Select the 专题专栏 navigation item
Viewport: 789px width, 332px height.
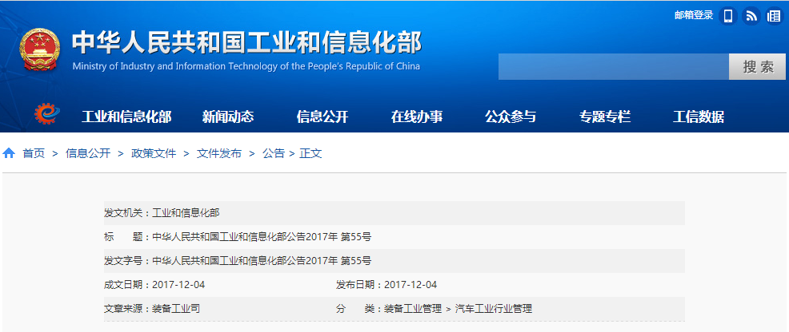click(x=605, y=117)
